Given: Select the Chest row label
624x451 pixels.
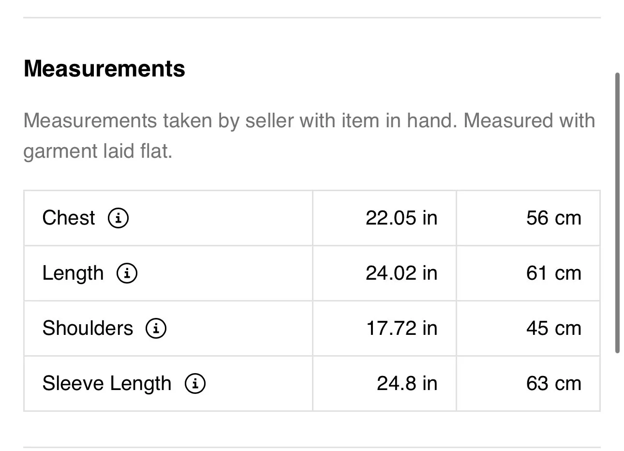Looking at the screenshot, I should 68,218.
